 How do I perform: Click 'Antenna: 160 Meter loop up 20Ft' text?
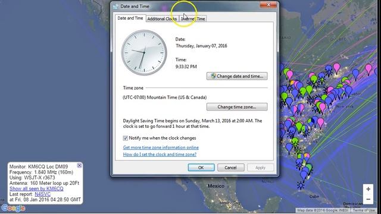pos(44,183)
